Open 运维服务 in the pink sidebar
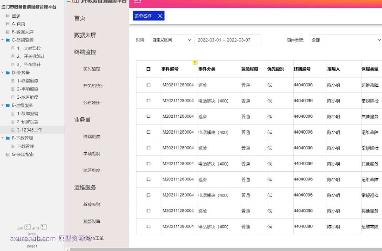 [85, 188]
